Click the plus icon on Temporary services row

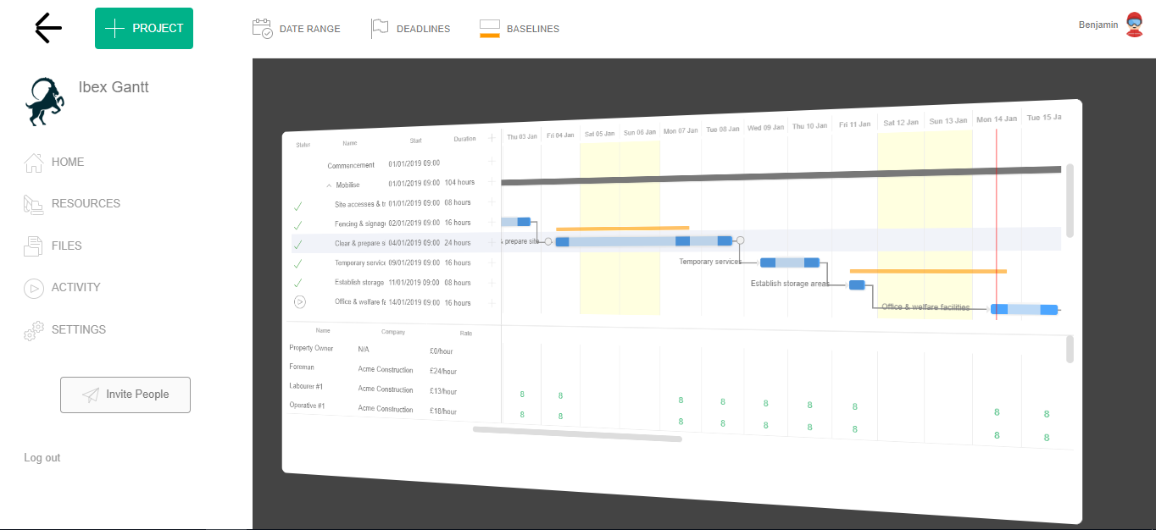(491, 262)
